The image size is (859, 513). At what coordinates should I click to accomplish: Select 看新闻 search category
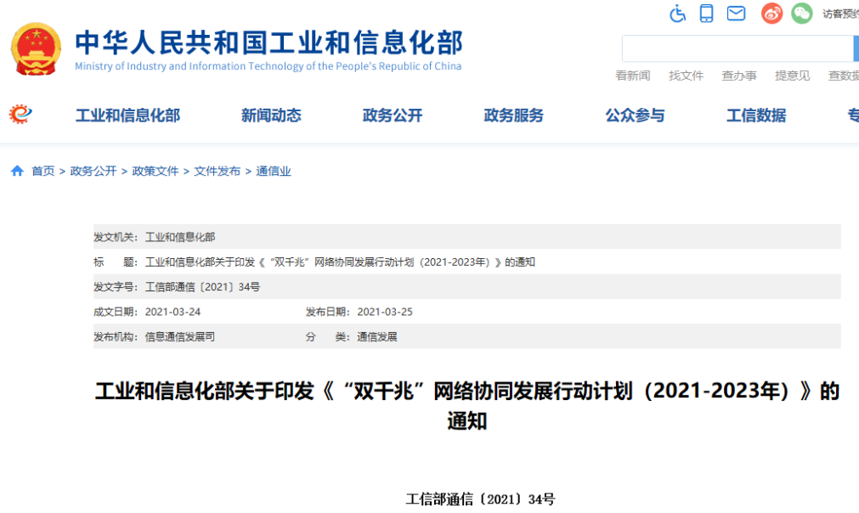(x=633, y=76)
